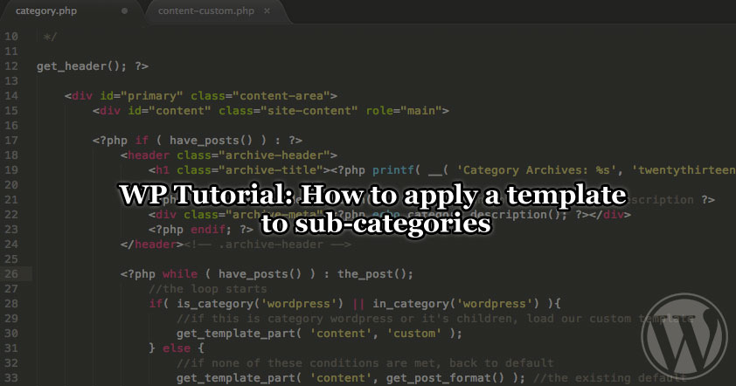Image resolution: width=736 pixels, height=386 pixels.
Task: Click 'Category Archives: %s' string
Action: [x=537, y=170]
